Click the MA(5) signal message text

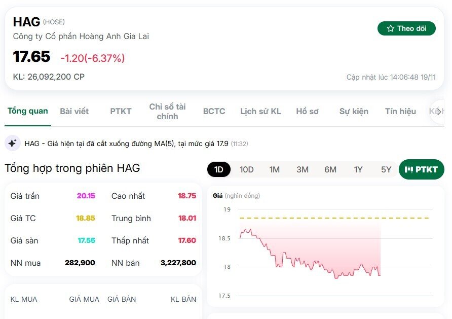127,144
